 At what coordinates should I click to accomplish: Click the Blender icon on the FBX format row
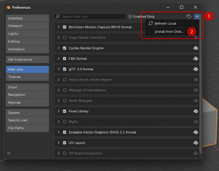pyautogui.click(x=196, y=59)
